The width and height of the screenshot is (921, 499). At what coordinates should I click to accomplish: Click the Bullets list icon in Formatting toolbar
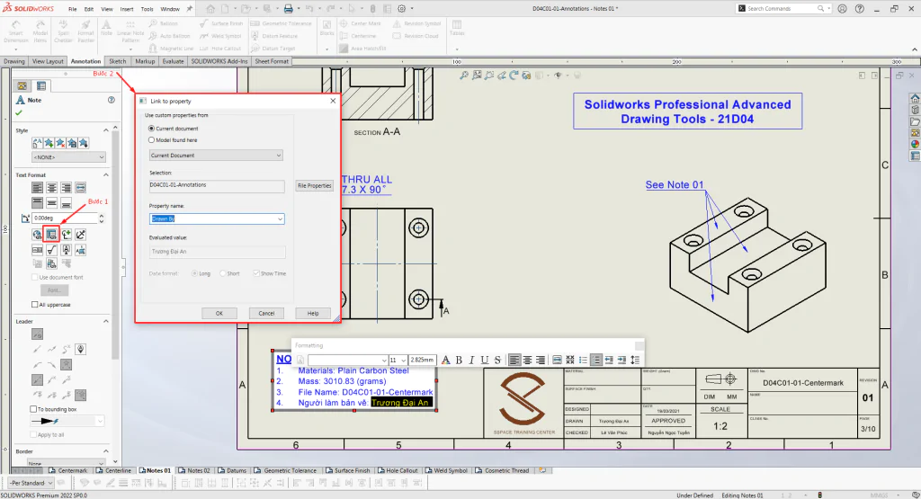tap(583, 360)
